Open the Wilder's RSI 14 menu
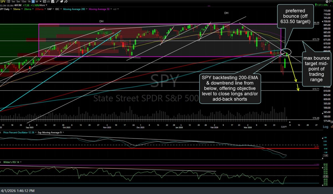The width and height of the screenshot is (333, 194). pos(21,162)
